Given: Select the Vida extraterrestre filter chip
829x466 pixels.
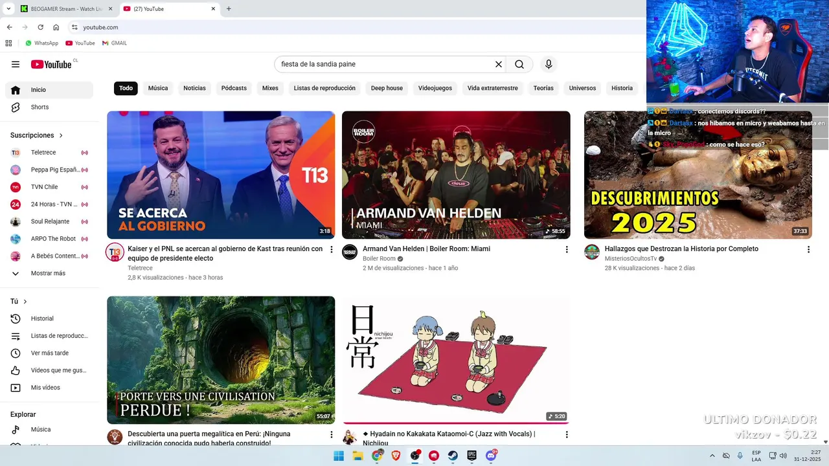Looking at the screenshot, I should (x=493, y=88).
